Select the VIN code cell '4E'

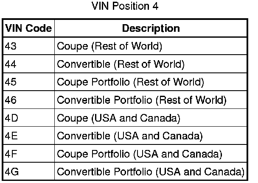(11, 136)
